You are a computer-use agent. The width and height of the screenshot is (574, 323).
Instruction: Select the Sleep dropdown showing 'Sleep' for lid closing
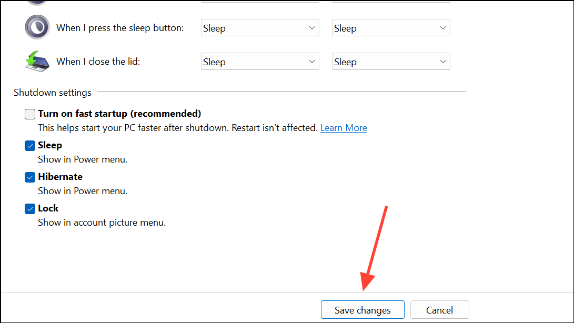[260, 61]
